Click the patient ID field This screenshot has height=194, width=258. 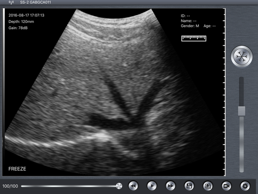pos(185,16)
